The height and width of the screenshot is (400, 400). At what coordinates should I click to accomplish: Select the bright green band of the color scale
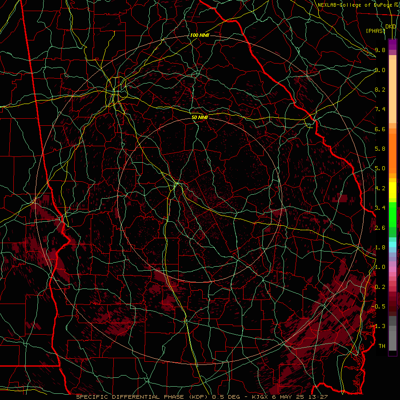point(392,214)
